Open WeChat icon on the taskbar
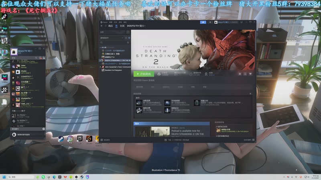 tap(43, 177)
